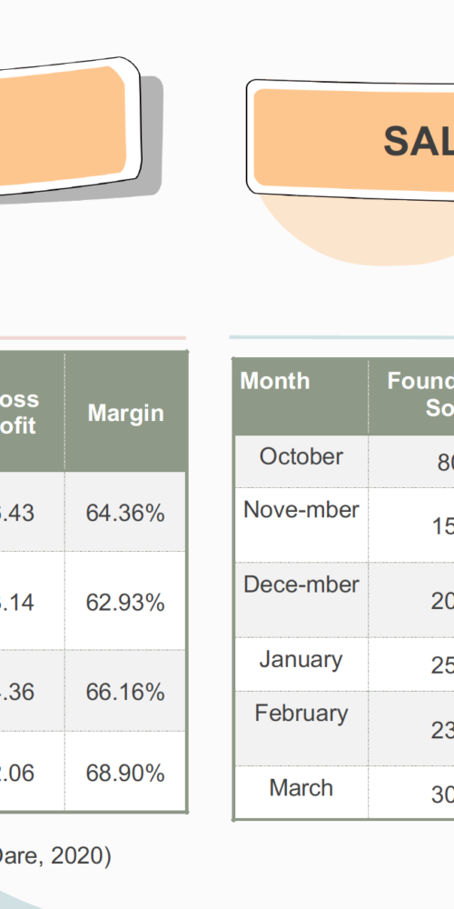The width and height of the screenshot is (454, 909).
Task: Select the January month cell
Action: (x=301, y=664)
